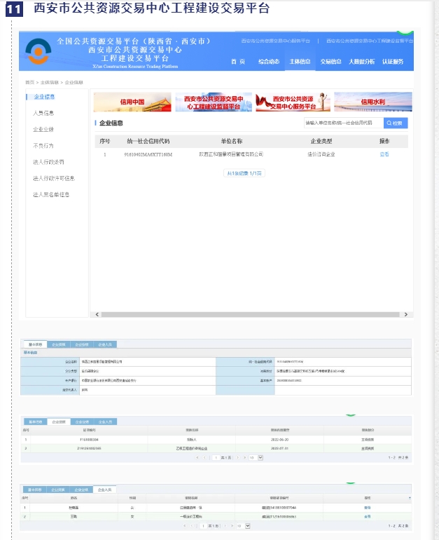Switch to 基本信息 tab above 姓名 personnel table
The image size is (439, 540).
[35, 490]
